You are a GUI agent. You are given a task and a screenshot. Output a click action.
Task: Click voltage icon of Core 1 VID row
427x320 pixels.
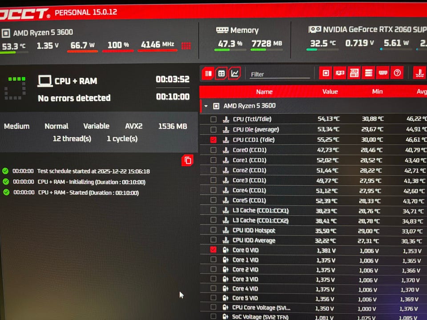(x=226, y=260)
